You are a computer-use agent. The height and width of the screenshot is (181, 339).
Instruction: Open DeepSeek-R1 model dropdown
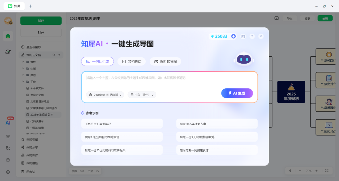coord(105,95)
